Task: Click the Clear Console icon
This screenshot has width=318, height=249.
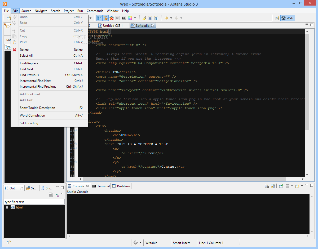Action: coord(267,186)
